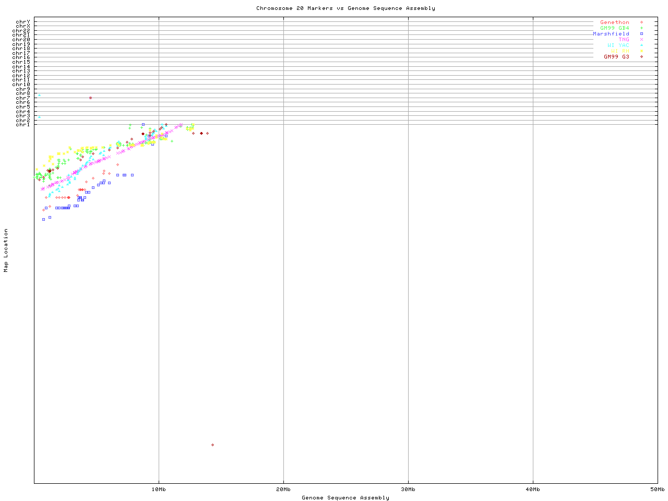
Task: Click the 40Mb x-axis tick label
Action: [533, 490]
